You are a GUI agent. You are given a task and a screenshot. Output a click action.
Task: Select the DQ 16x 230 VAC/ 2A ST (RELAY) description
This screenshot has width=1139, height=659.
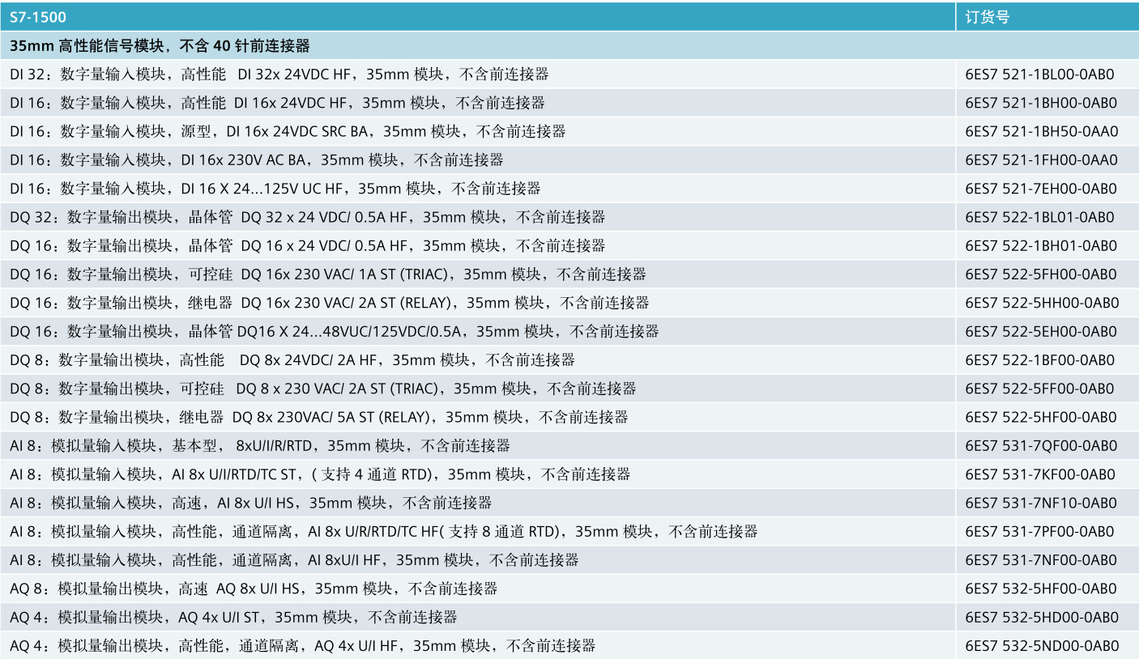tap(330, 303)
